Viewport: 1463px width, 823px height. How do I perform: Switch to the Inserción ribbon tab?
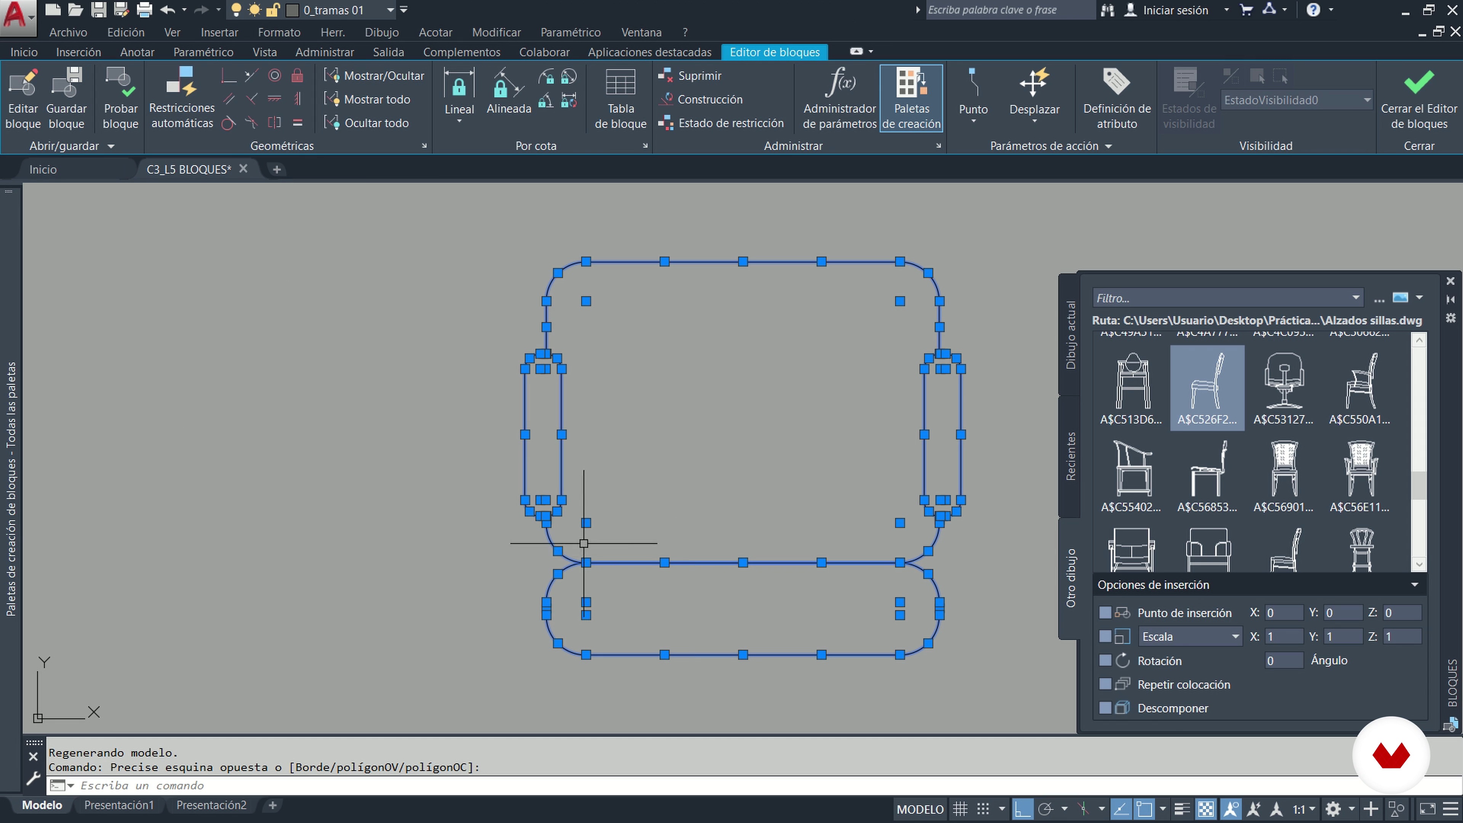(x=78, y=52)
